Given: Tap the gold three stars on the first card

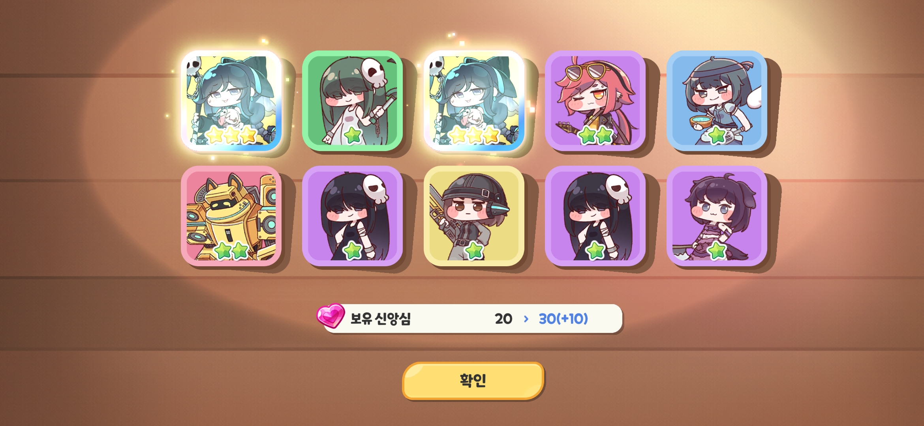Looking at the screenshot, I should [x=232, y=135].
